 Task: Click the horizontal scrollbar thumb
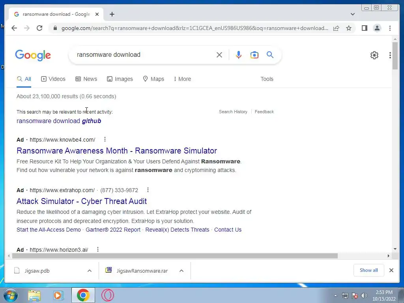pos(175,256)
